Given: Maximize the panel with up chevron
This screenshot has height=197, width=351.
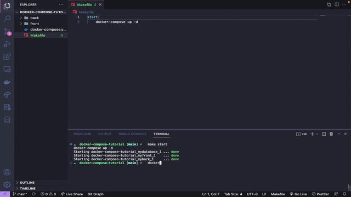Looking at the screenshot, I should tap(339, 134).
